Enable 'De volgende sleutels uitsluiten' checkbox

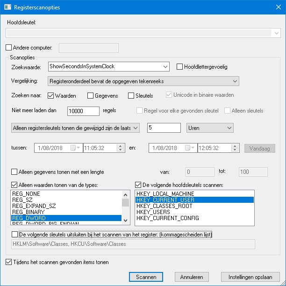pos(14,235)
